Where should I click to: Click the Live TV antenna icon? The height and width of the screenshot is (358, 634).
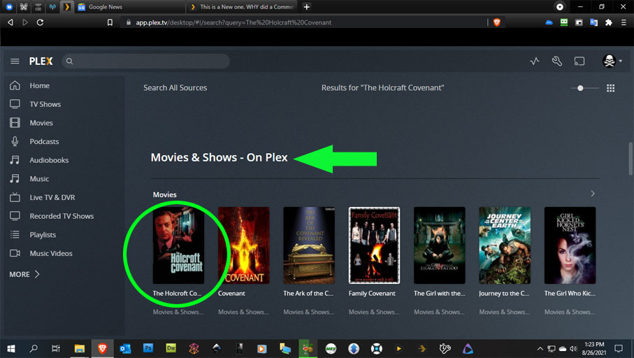pos(15,197)
